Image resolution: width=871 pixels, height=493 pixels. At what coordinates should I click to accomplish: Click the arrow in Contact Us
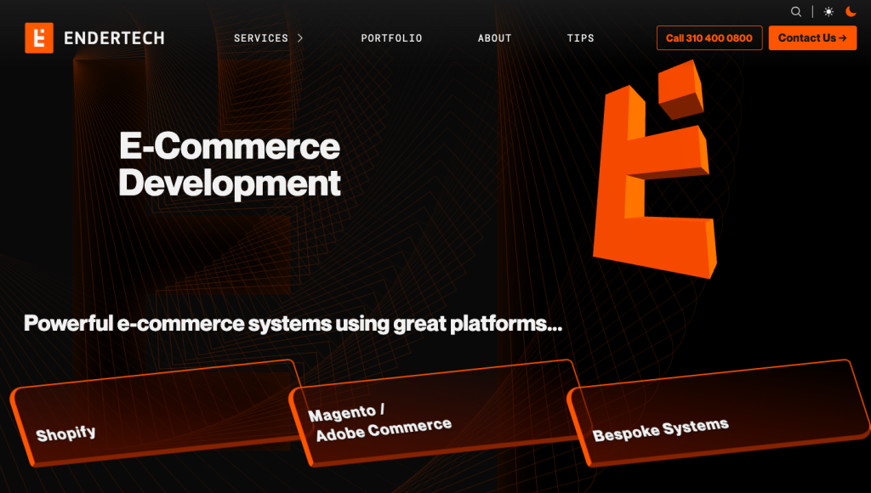843,37
